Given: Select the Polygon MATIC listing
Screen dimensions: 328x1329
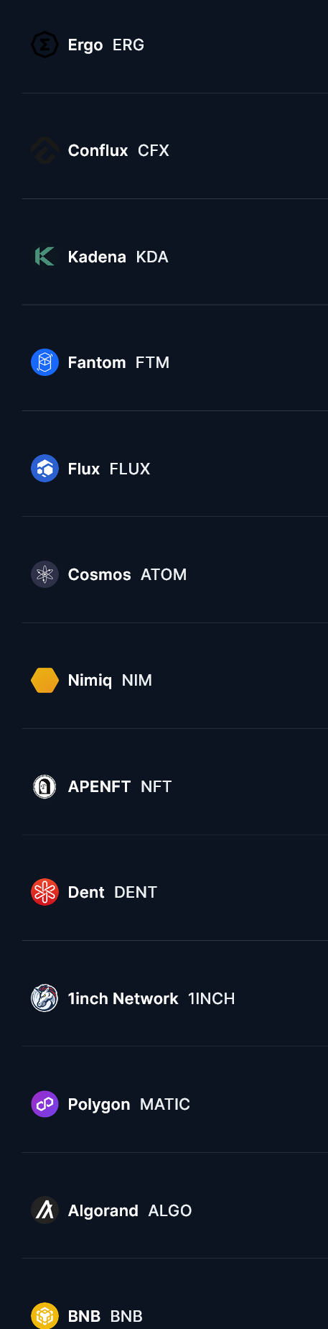Looking at the screenshot, I should [129, 1105].
